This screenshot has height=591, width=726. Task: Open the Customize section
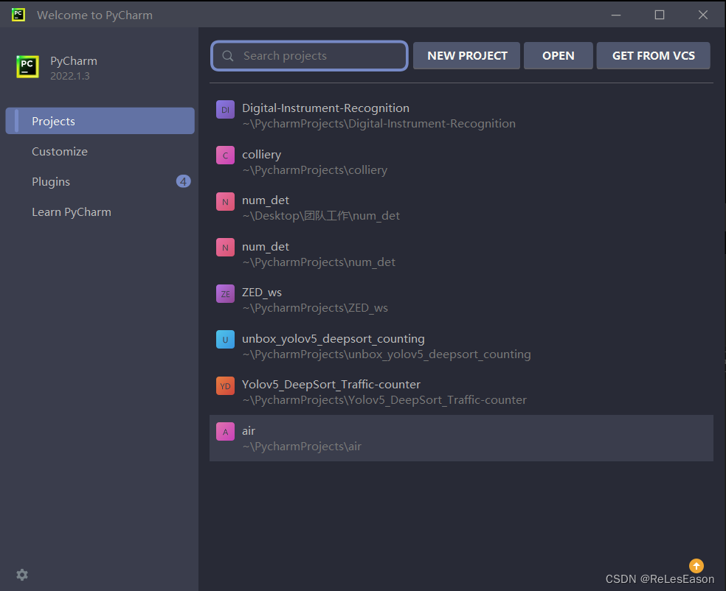tap(60, 151)
